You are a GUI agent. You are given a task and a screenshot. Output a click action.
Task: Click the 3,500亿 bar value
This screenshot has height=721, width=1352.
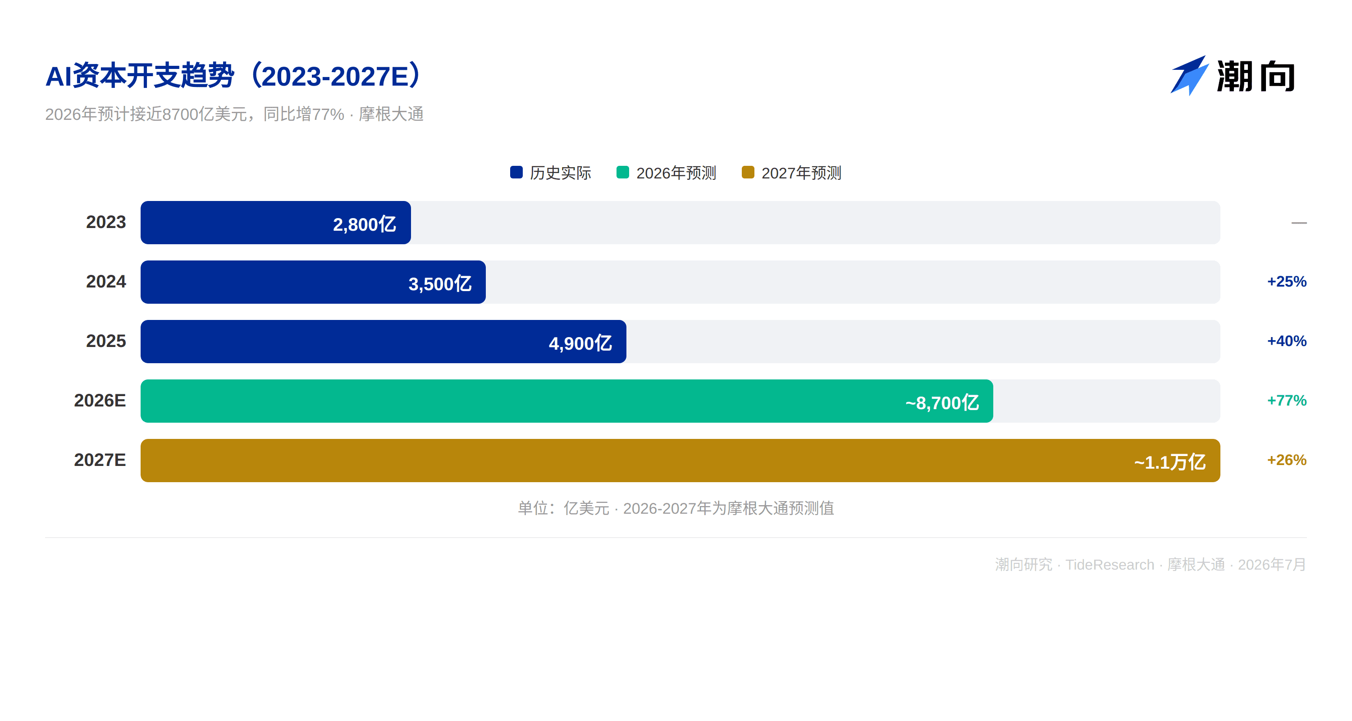(x=440, y=283)
